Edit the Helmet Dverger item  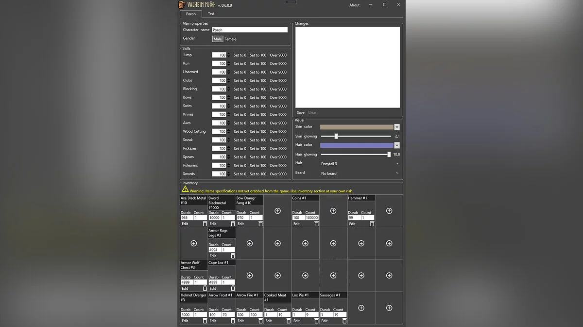point(185,321)
